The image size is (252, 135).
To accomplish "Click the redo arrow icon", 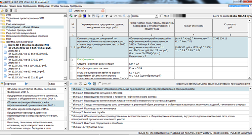I will pyautogui.click(x=120, y=16).
